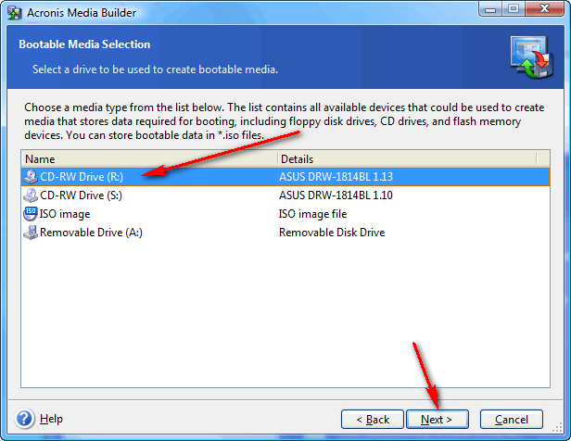571x441 pixels.
Task: Click the Acronis Media Builder title bar icon
Action: point(15,13)
